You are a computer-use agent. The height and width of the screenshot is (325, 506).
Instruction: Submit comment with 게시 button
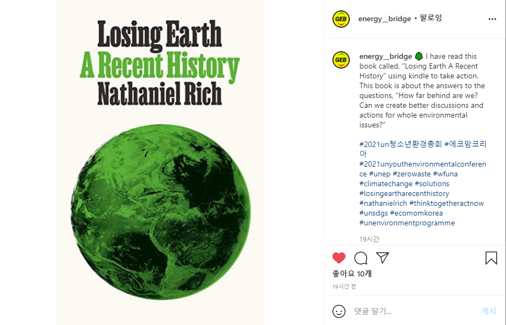click(x=489, y=311)
